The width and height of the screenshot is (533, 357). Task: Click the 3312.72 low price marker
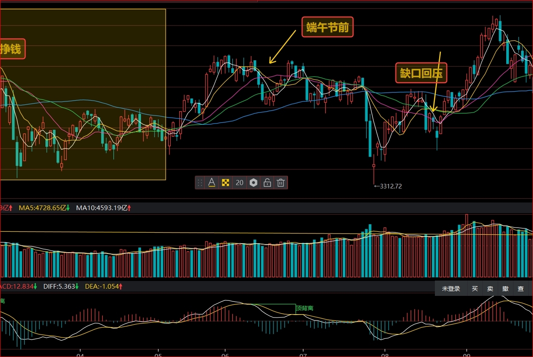[388, 186]
